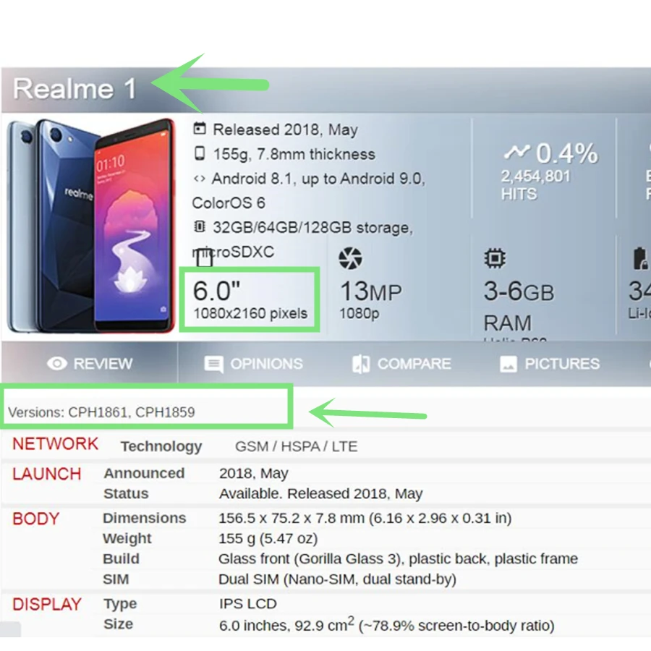Click the calendar icon beside Released 2018

(x=200, y=129)
